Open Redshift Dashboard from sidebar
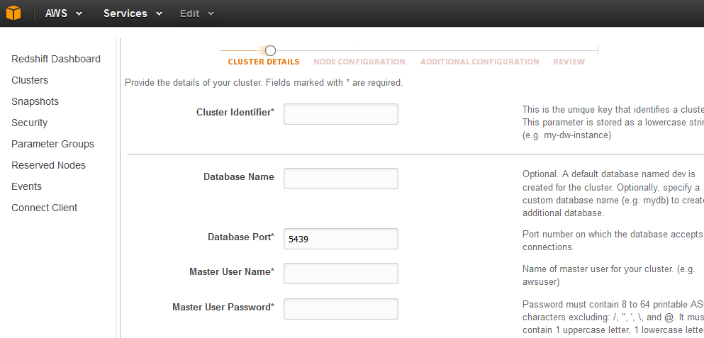 [56, 59]
